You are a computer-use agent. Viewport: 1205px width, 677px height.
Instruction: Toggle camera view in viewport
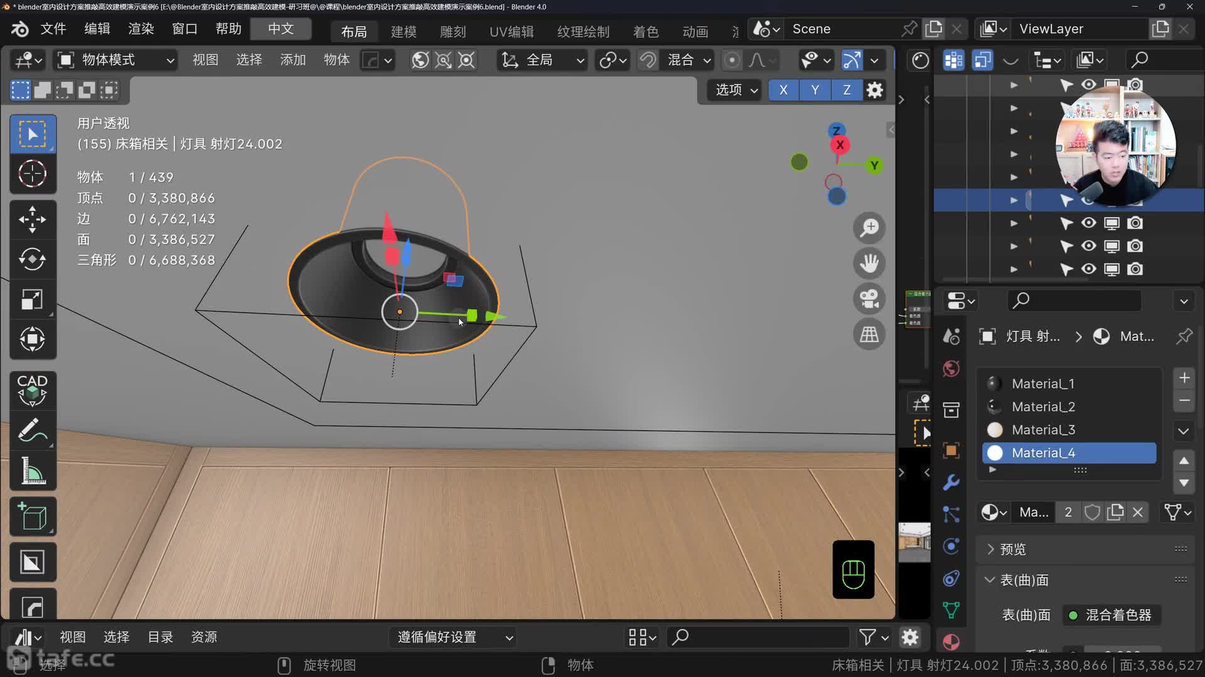pyautogui.click(x=869, y=299)
